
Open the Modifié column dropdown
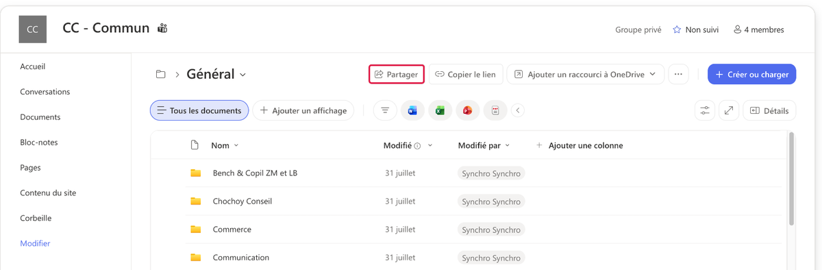430,145
